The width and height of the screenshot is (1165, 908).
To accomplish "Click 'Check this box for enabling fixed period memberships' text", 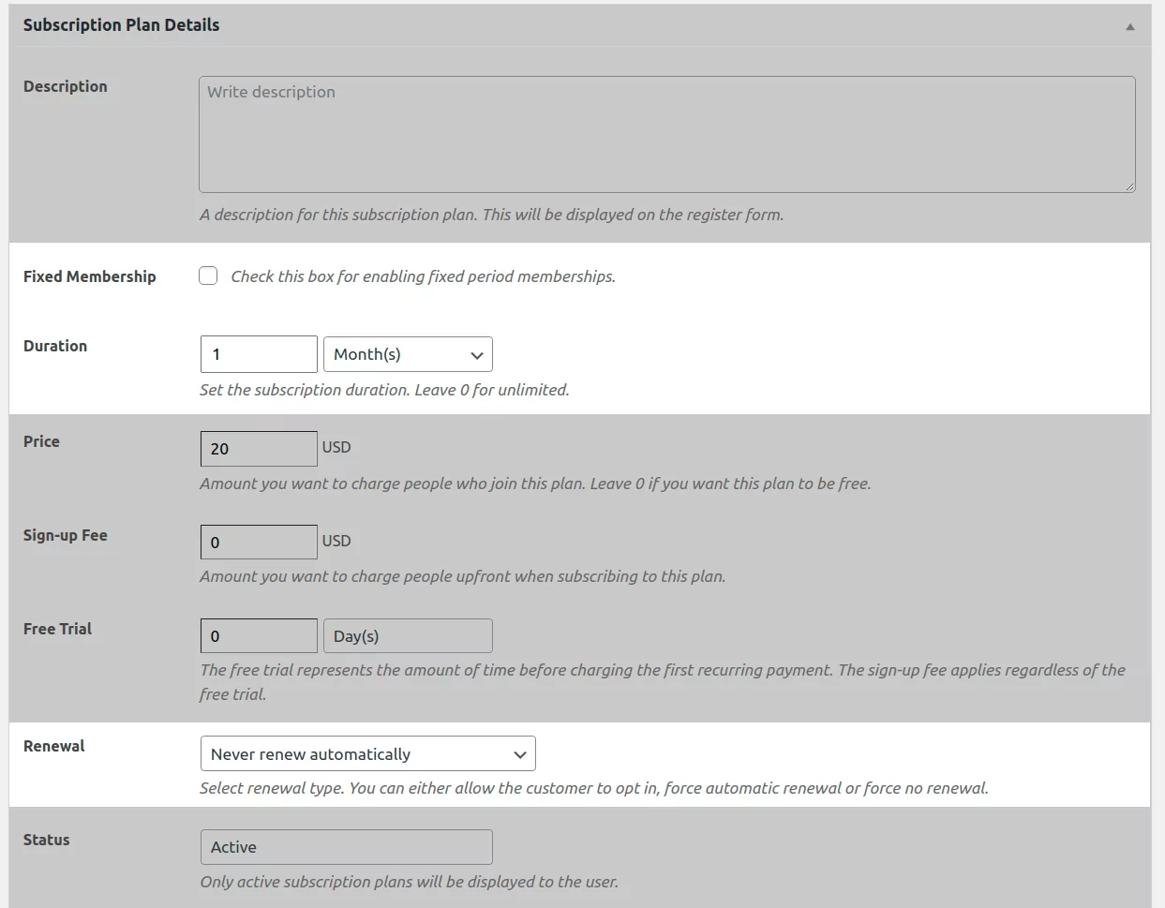I will click(x=423, y=276).
